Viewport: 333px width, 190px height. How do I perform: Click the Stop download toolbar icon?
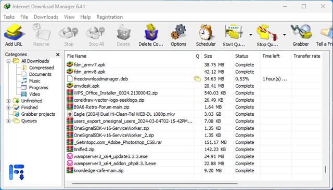(x=69, y=33)
